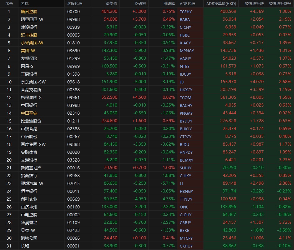Select 交通银行 in the list
The width and height of the screenshot is (294, 250).
pyautogui.click(x=29, y=160)
